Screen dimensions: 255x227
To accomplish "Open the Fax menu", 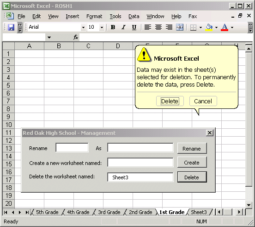I will pyautogui.click(x=193, y=16).
